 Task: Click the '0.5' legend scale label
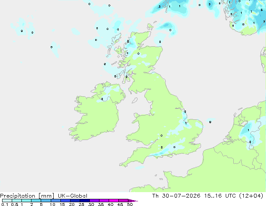15,204
